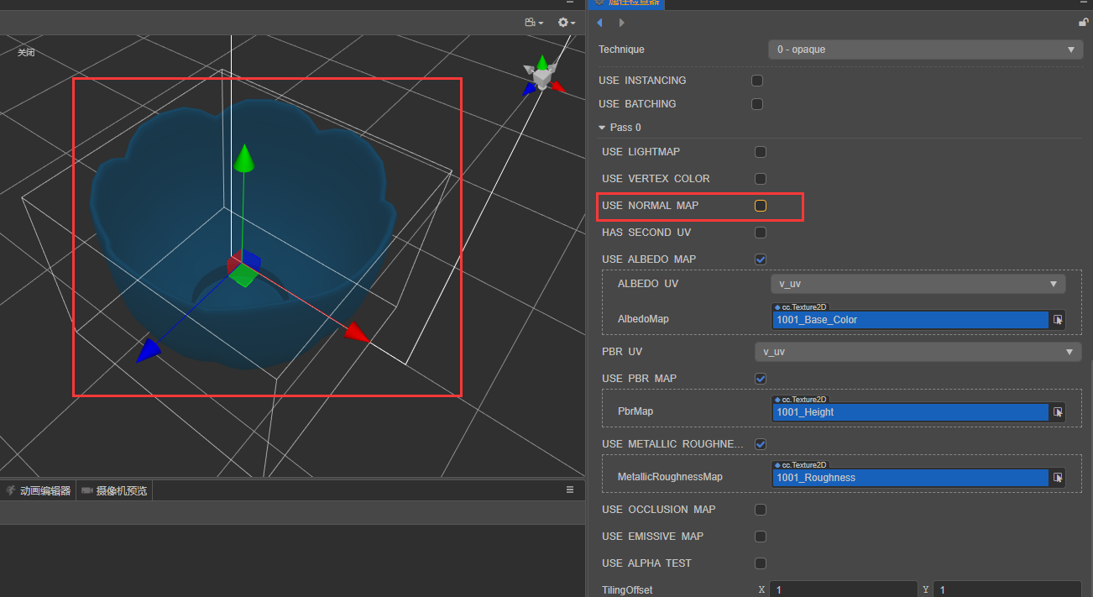The width and height of the screenshot is (1093, 597).
Task: Click the 1001_Roughness texture field
Action: click(911, 478)
